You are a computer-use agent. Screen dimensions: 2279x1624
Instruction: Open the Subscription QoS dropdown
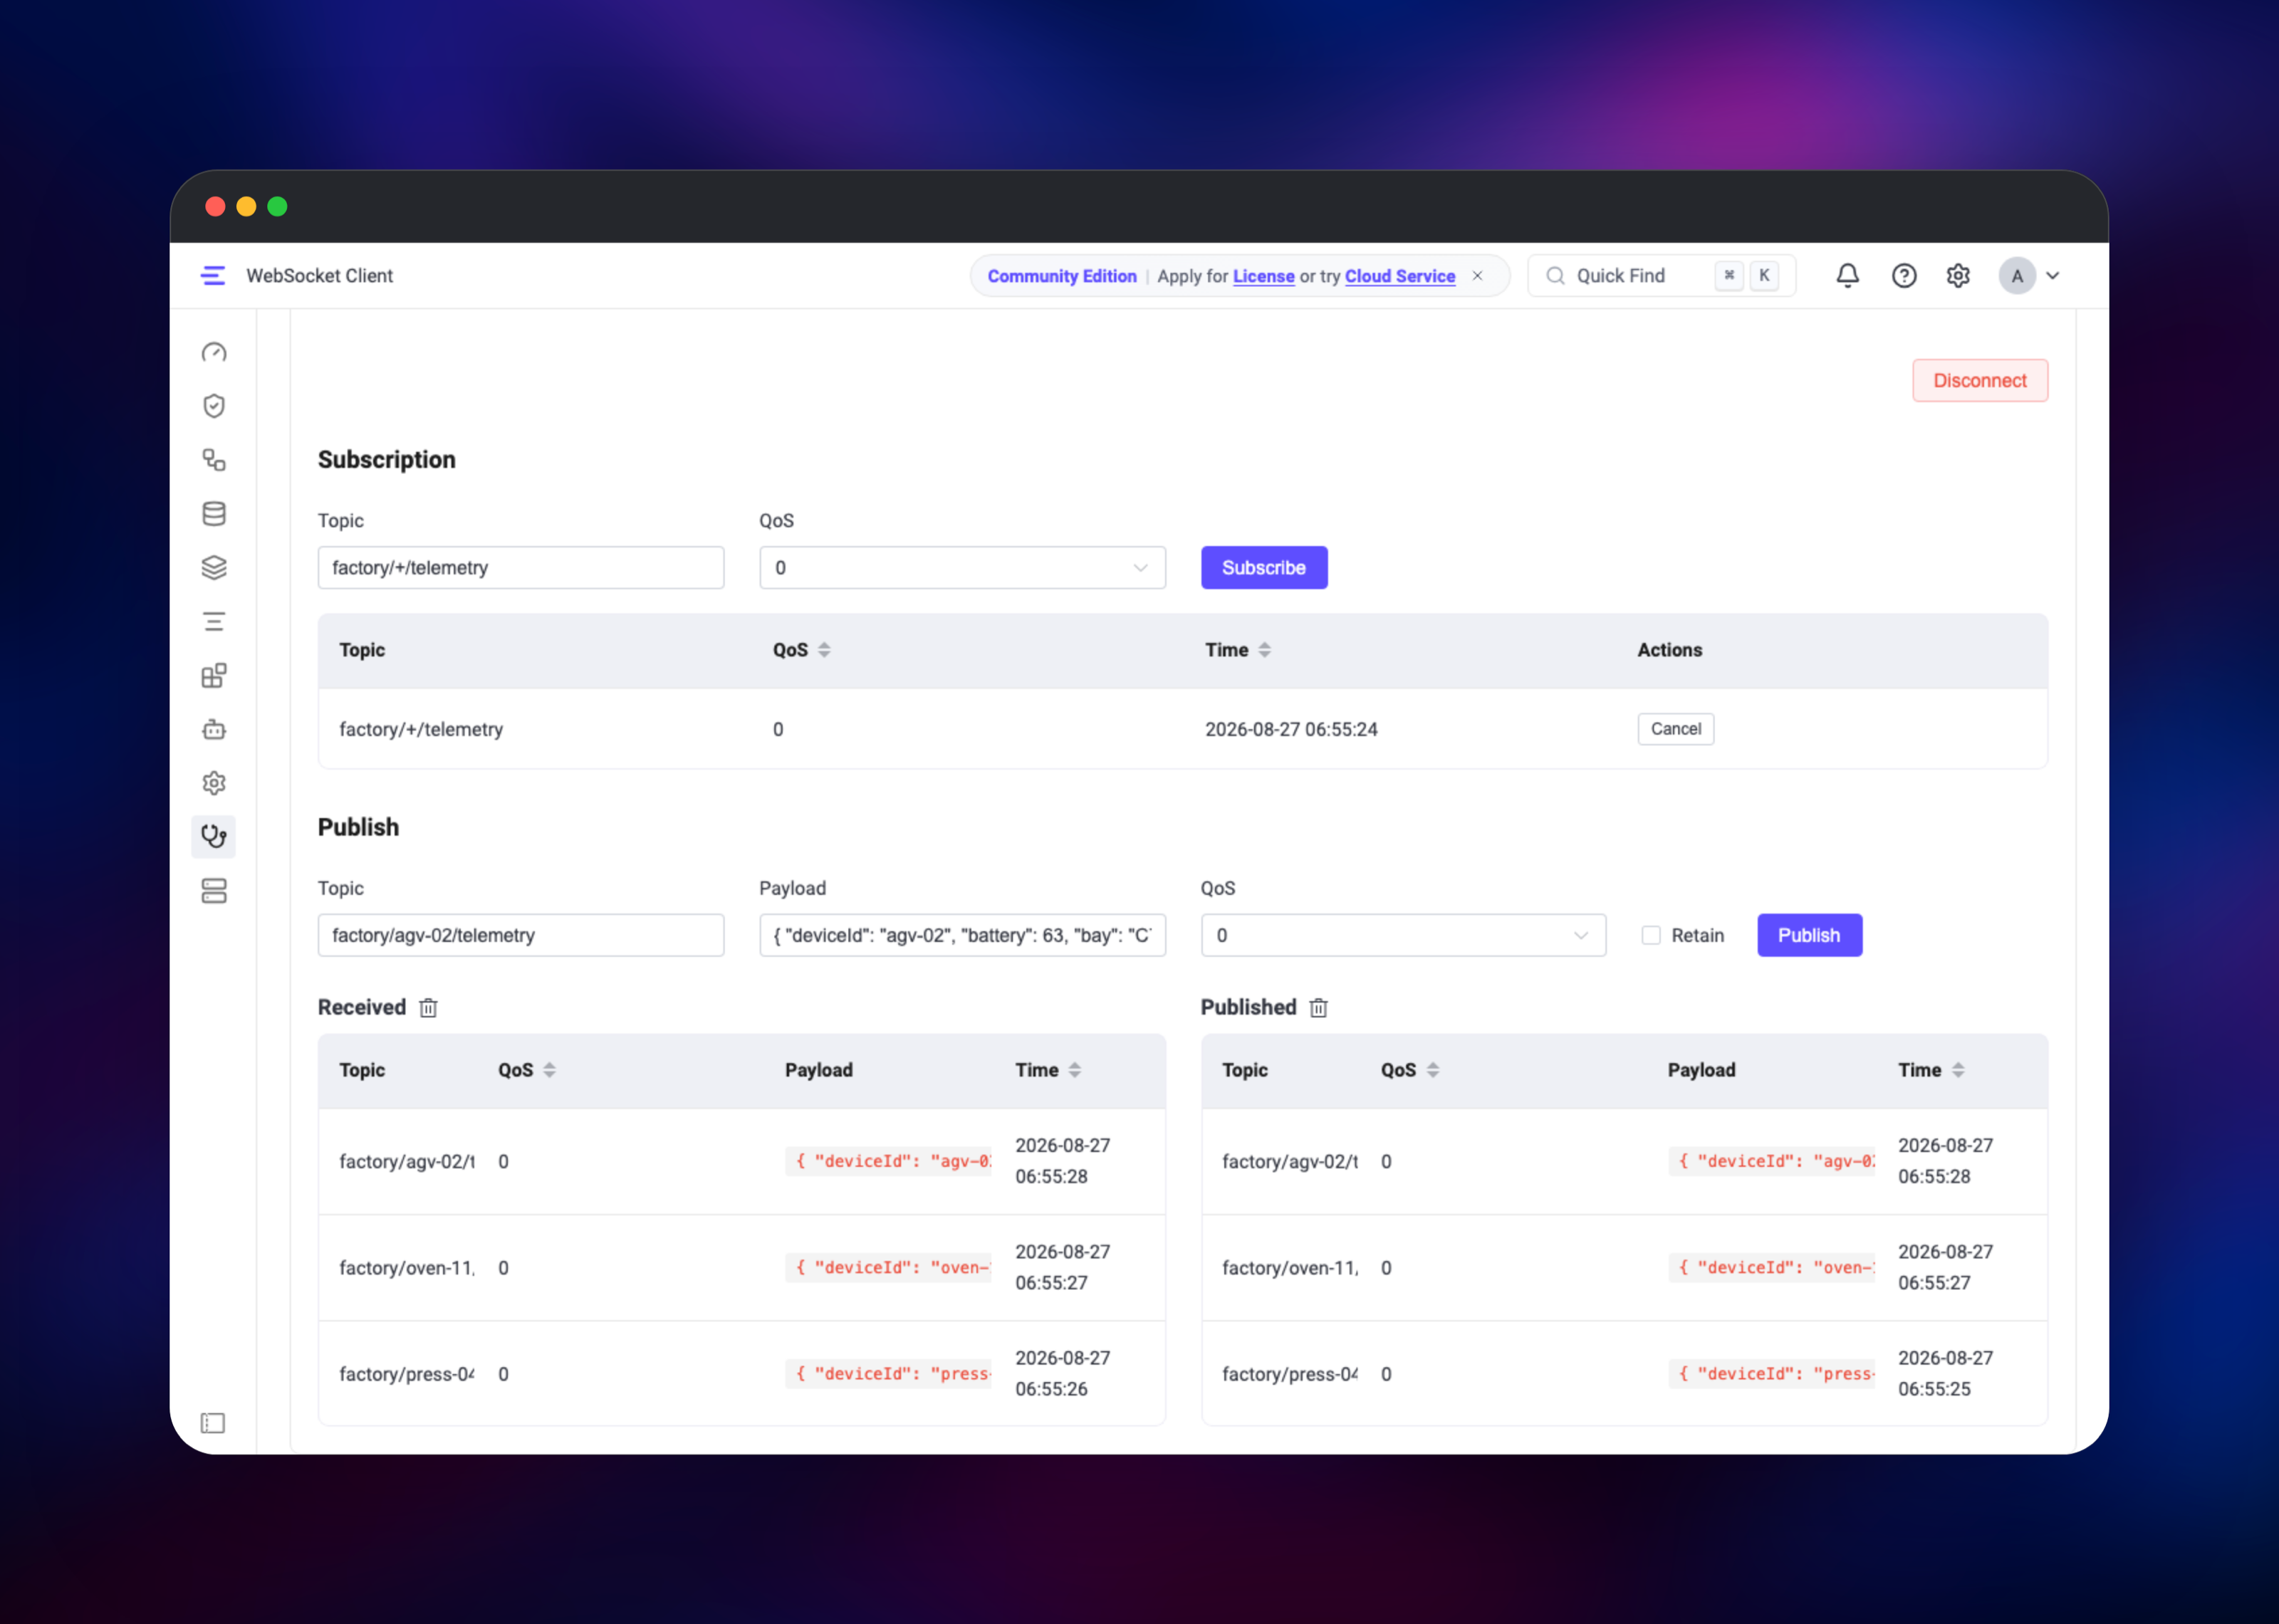coord(962,568)
